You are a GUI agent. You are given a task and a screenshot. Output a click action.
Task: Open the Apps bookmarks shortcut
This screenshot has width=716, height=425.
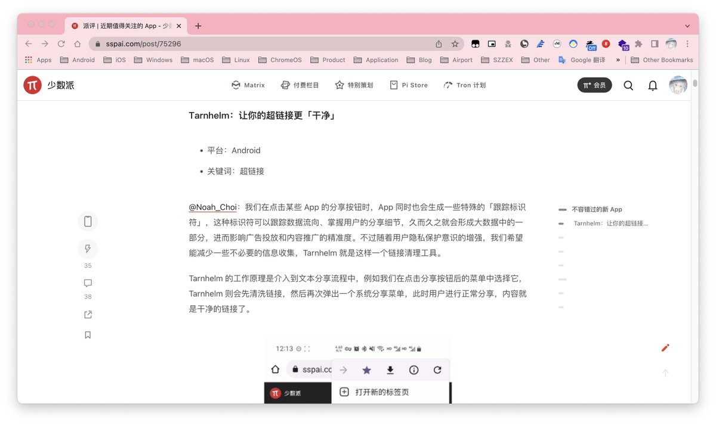point(38,60)
